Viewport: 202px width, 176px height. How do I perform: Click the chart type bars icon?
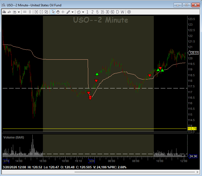(4, 12)
